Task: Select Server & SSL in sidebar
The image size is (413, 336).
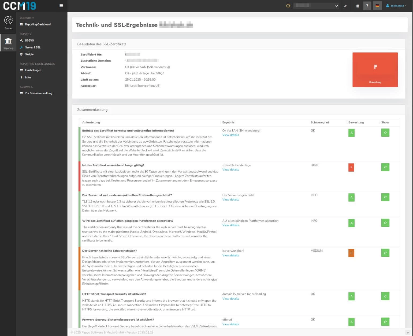Action: 33,47
